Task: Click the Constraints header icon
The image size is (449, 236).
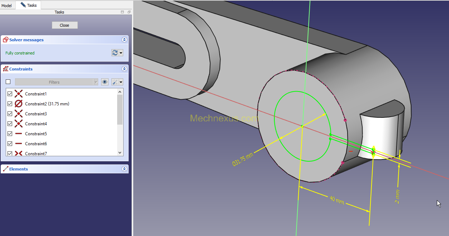Action: pyautogui.click(x=5, y=69)
